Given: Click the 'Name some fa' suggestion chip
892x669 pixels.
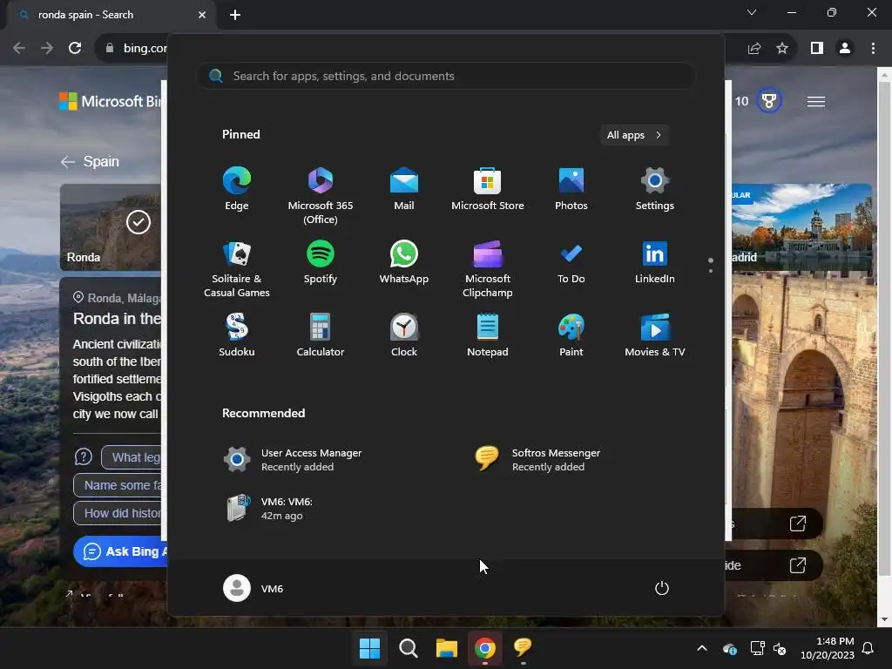Looking at the screenshot, I should (118, 485).
